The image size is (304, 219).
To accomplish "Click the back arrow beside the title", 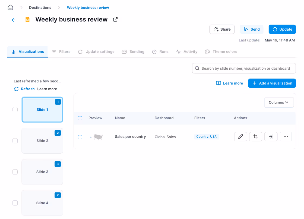I will click(x=13, y=20).
